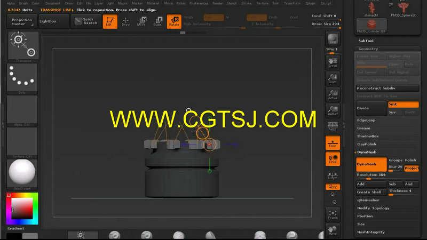
Task: Toggle the Floor grid
Action: [333, 143]
